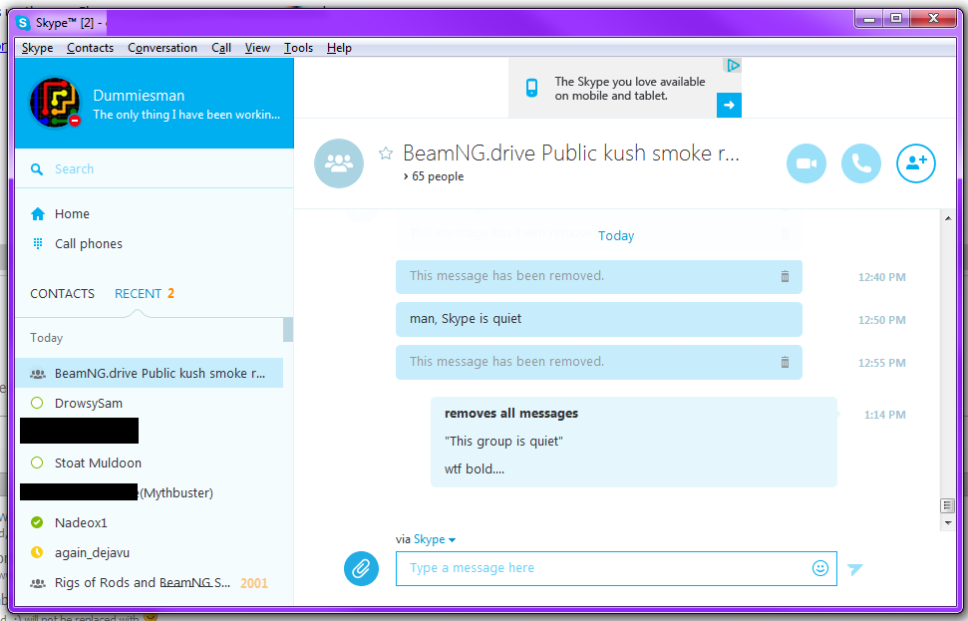968x621 pixels.
Task: Click the 1:14 PM timestamp
Action: tap(884, 415)
